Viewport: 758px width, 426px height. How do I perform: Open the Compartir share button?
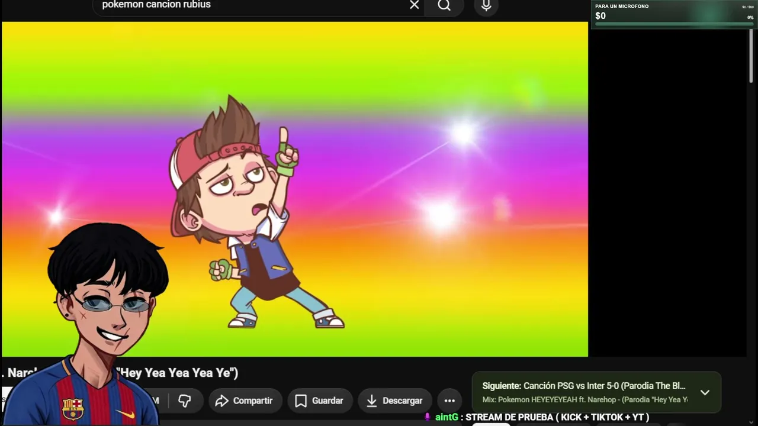[244, 401]
